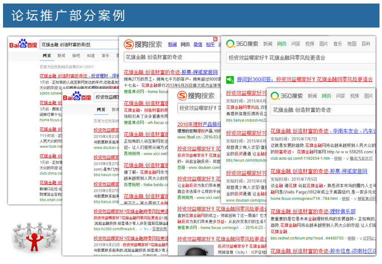382x264 pixels.
Task: Select 地图 in the upper 360搜索 window
Action: (352, 44)
